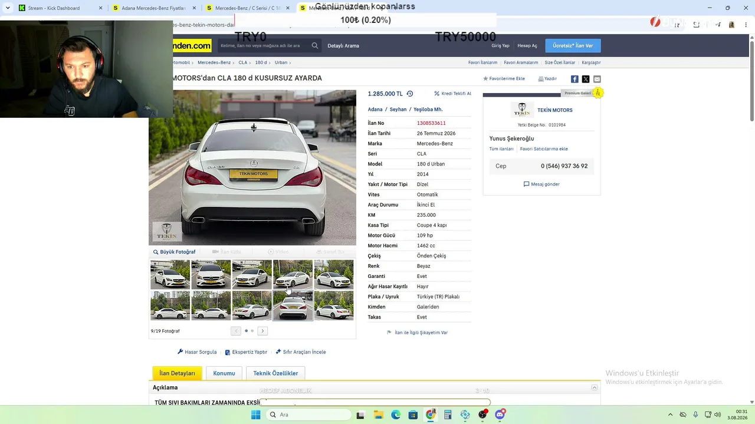Open OBS Studio from the taskbar
Viewport: 755px width, 424px height.
click(x=483, y=415)
